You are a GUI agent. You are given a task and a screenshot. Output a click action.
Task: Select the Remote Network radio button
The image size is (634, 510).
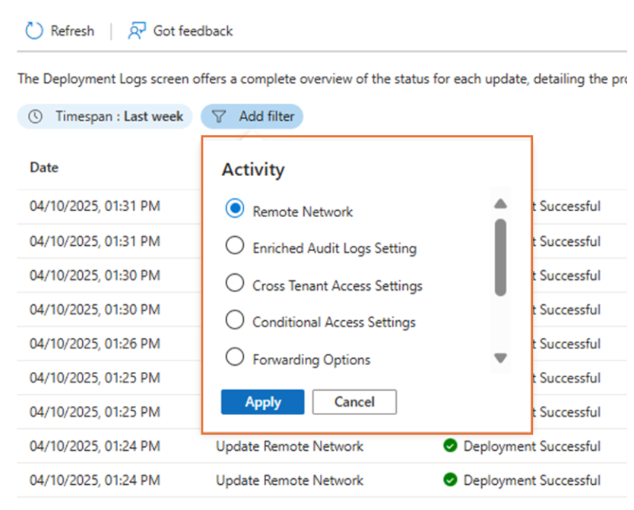[234, 209]
